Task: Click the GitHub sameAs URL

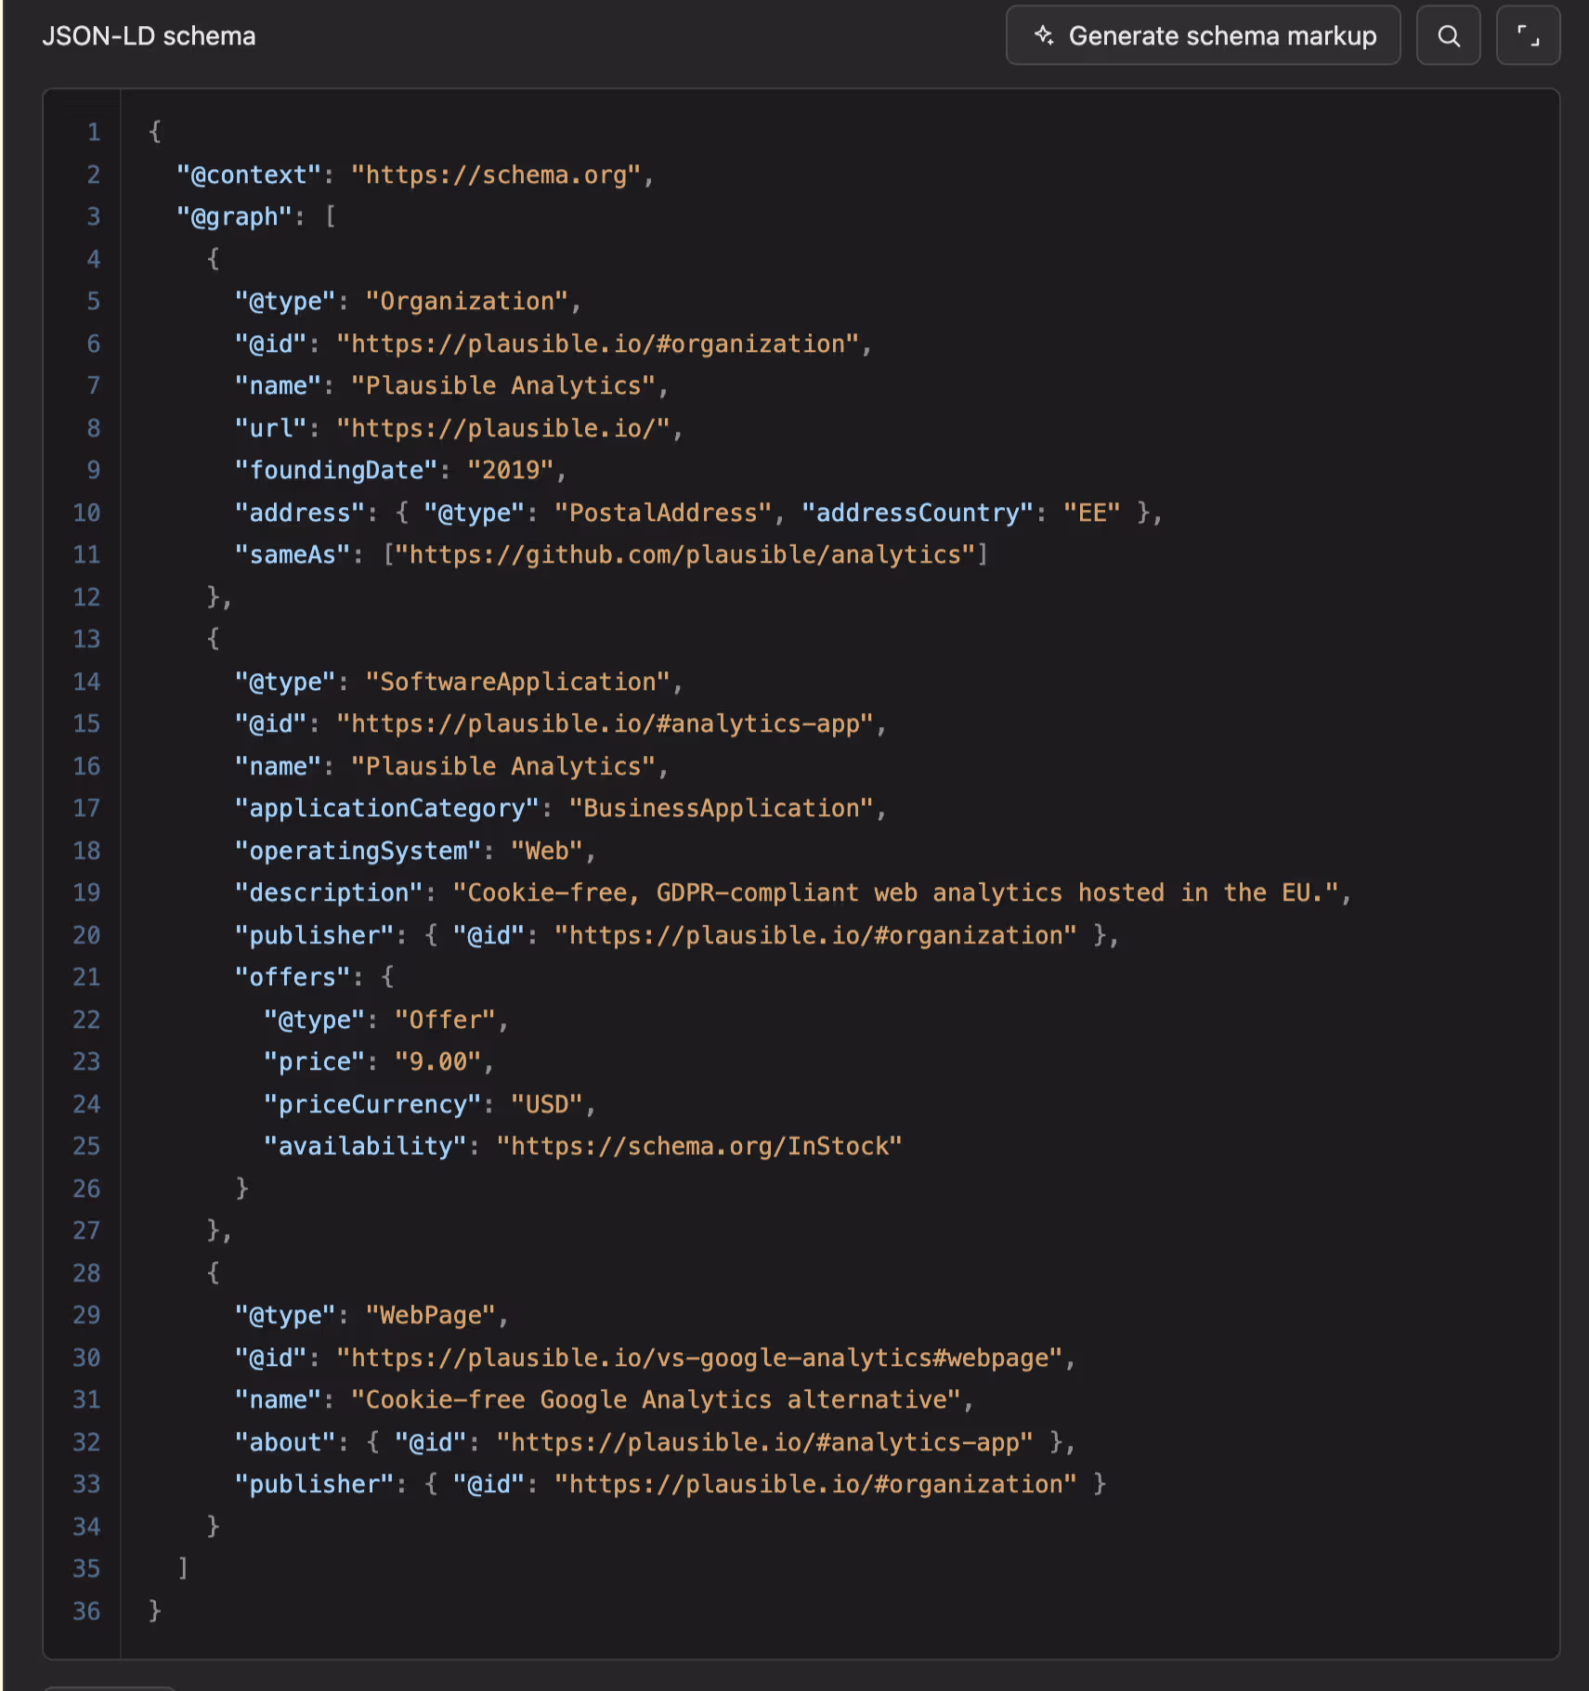Action: click(x=685, y=554)
